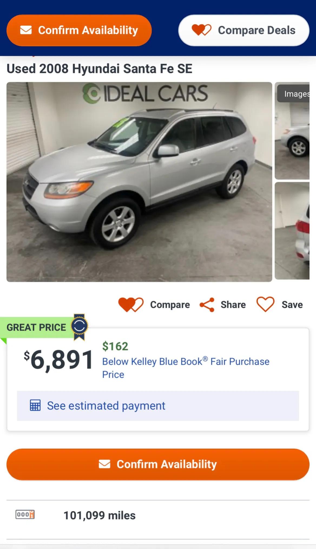Tap the envelope icon in bottom Confirm Availability
This screenshot has width=316, height=549.
coord(104,464)
